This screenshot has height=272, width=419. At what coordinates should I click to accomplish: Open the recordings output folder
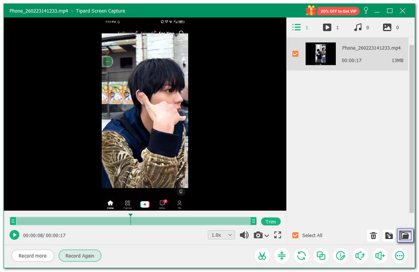405,235
